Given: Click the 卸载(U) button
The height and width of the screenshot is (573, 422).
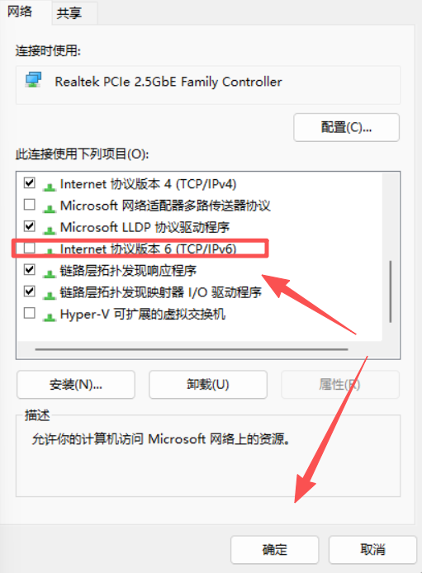Looking at the screenshot, I should click(x=208, y=385).
